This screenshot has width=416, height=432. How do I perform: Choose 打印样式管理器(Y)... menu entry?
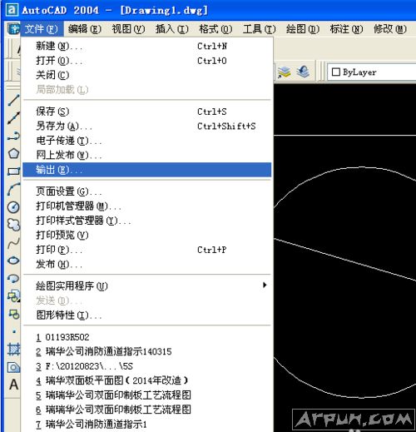click(147, 221)
